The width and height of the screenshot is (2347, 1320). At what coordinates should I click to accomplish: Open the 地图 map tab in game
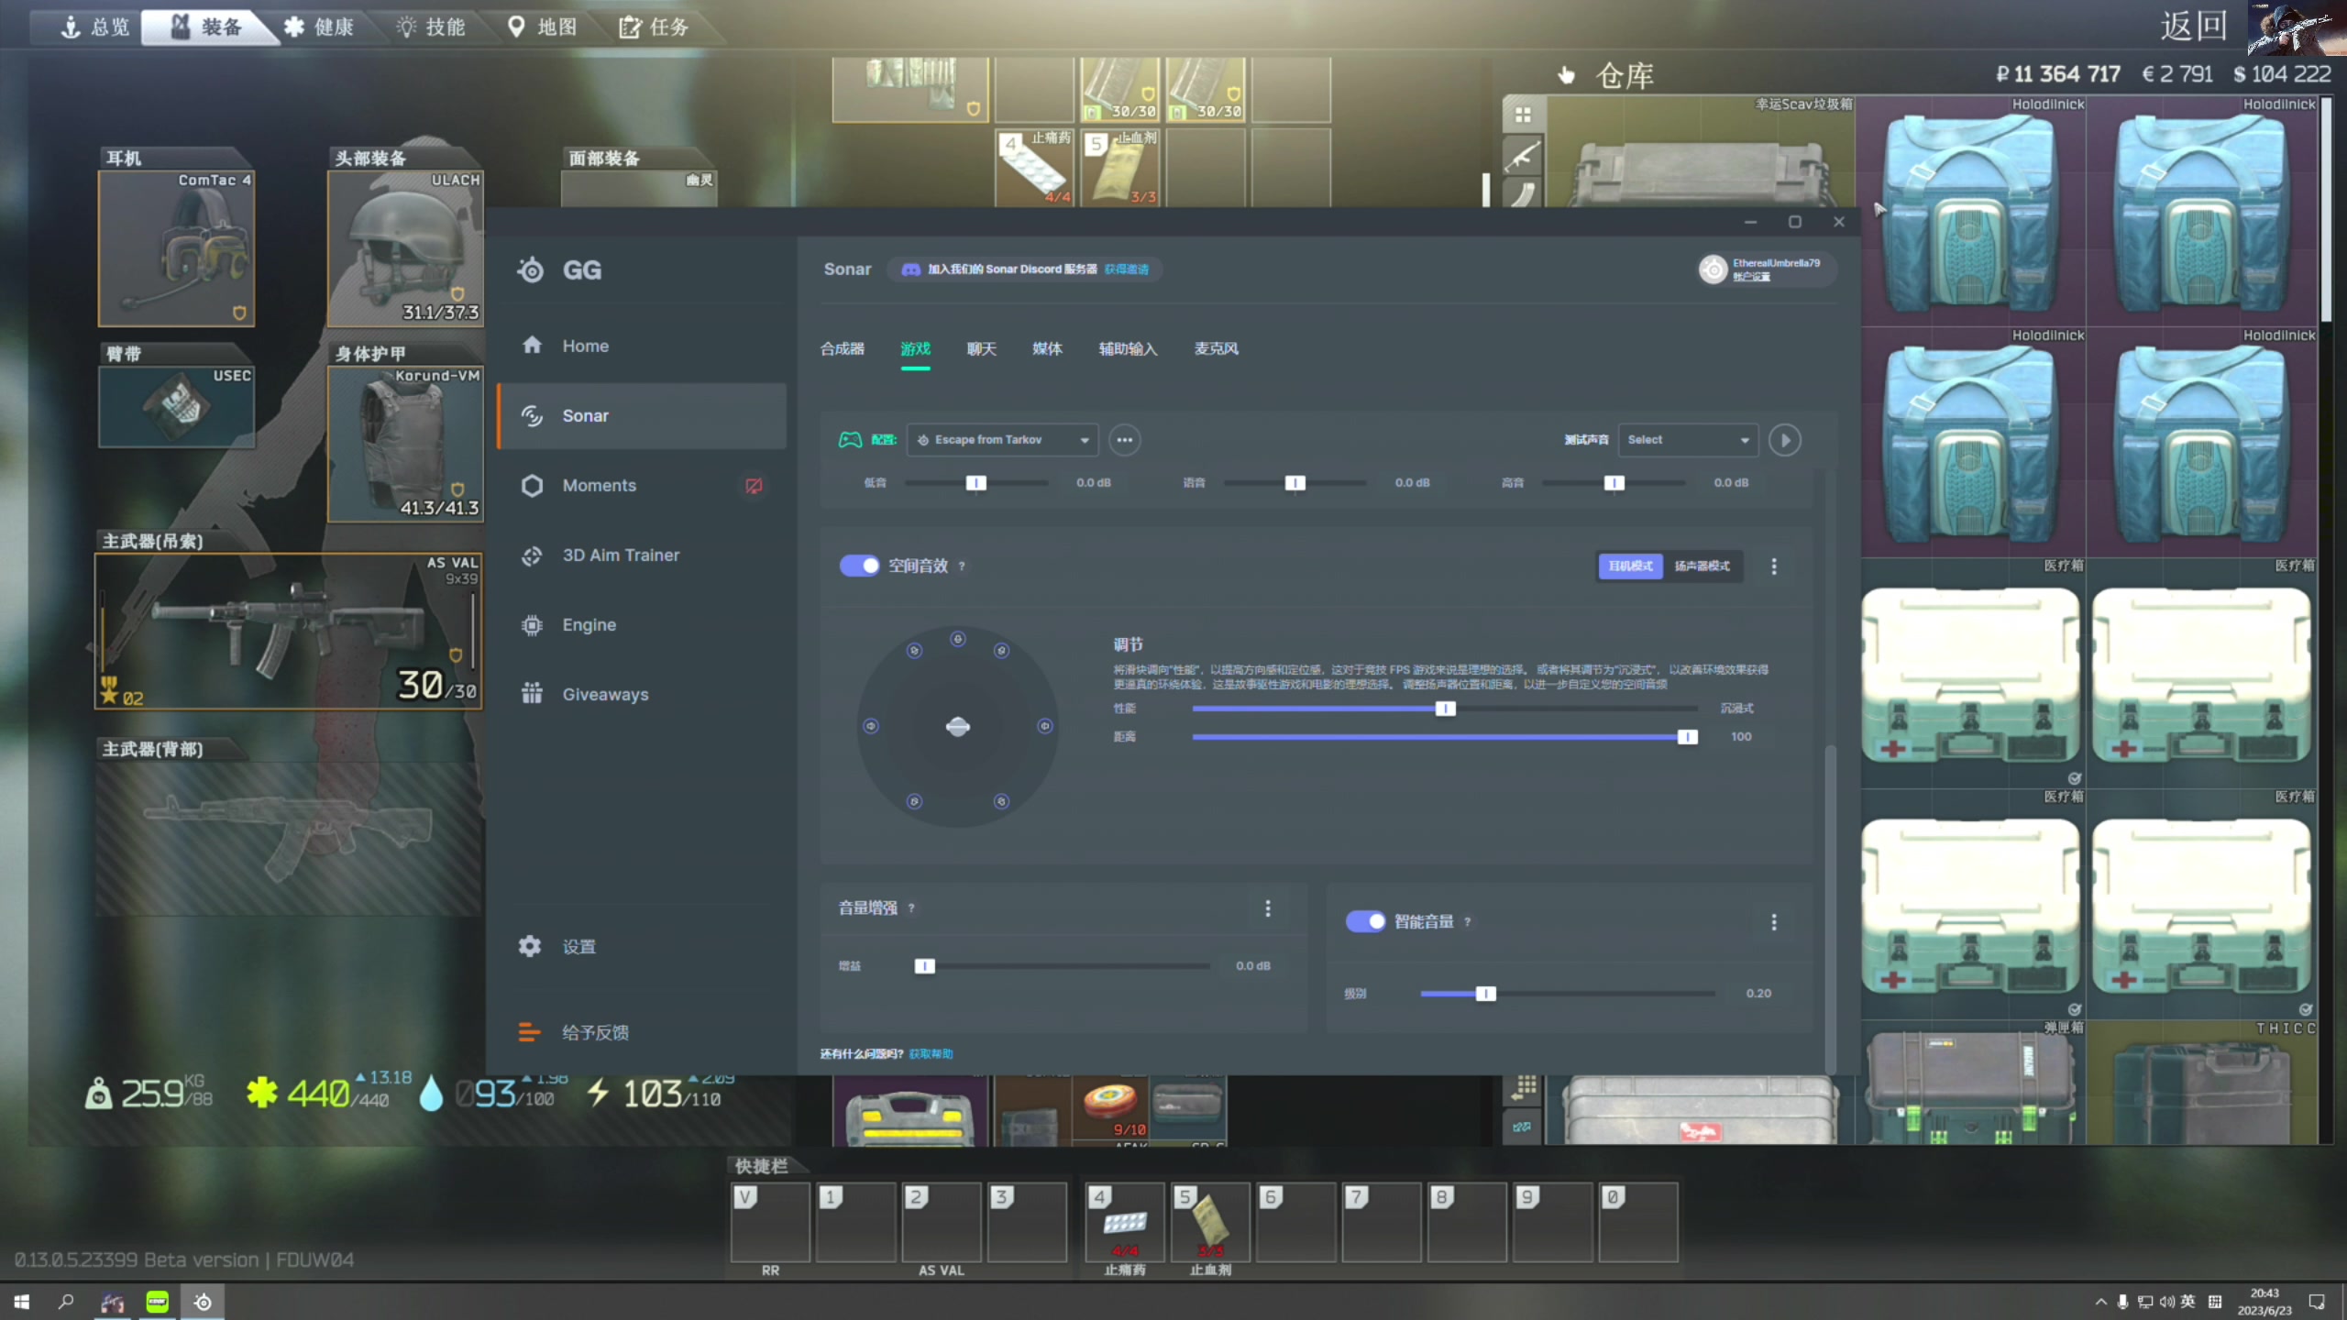click(x=543, y=27)
